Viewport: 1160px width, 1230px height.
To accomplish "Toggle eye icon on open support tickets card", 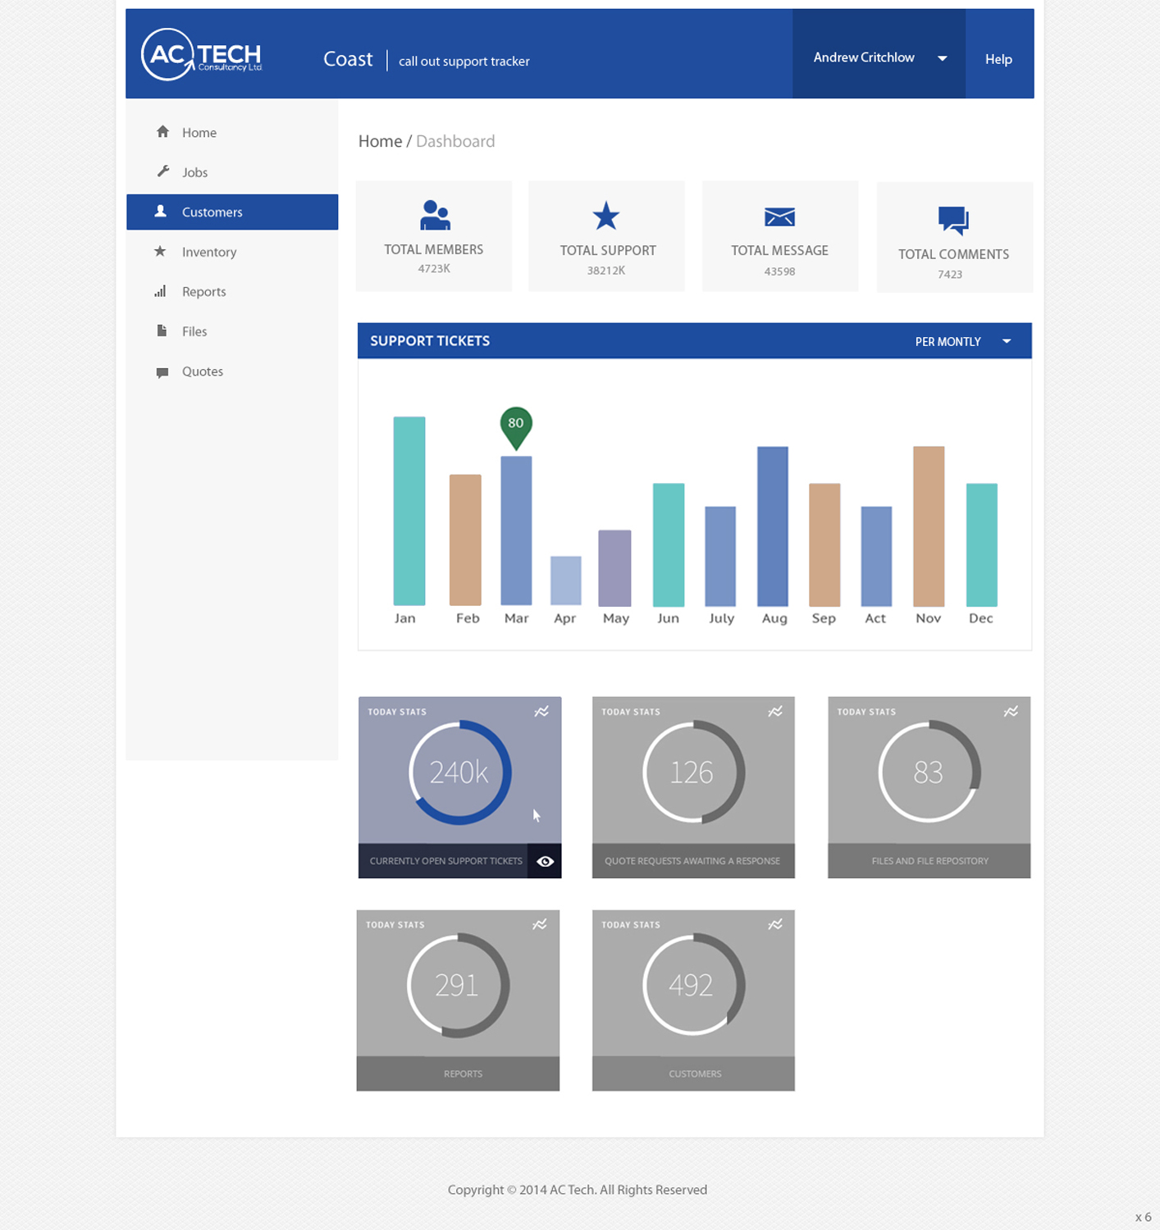I will click(545, 861).
